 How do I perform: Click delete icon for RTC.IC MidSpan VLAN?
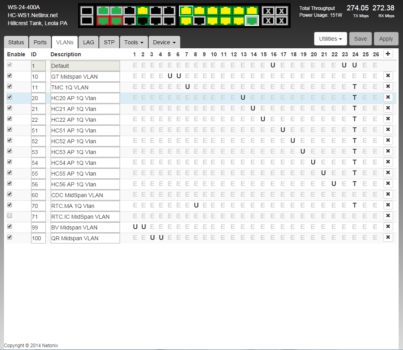[388, 216]
